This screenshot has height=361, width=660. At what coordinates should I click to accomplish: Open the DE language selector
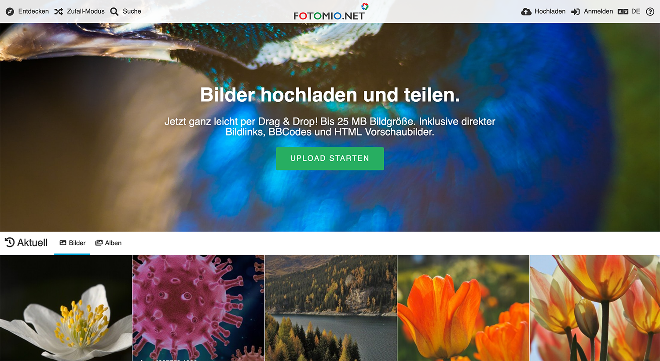636,11
